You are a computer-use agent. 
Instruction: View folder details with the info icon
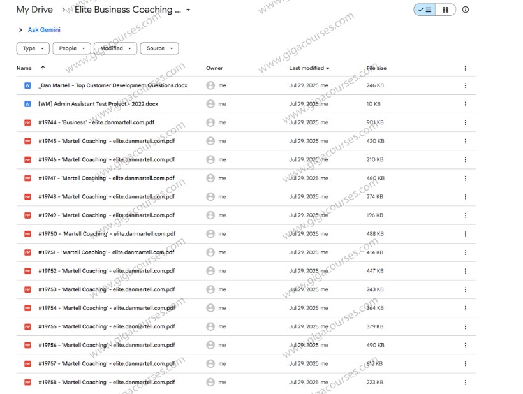(466, 10)
